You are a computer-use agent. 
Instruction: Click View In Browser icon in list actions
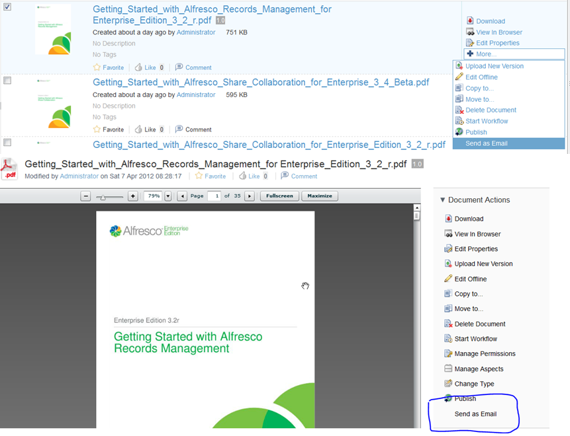click(470, 32)
